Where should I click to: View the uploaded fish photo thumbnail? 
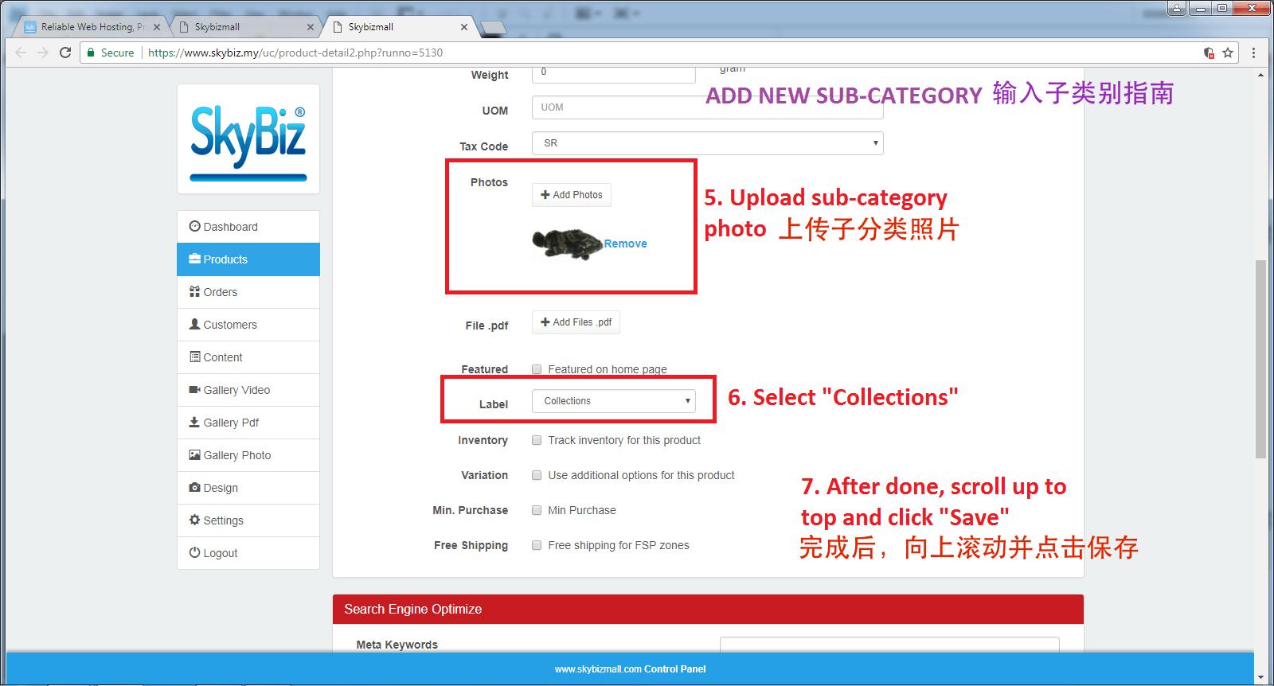coord(568,244)
